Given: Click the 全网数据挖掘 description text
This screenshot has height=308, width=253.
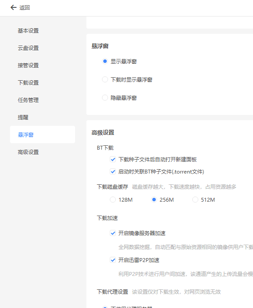Looking at the screenshot, I should coord(186,247).
